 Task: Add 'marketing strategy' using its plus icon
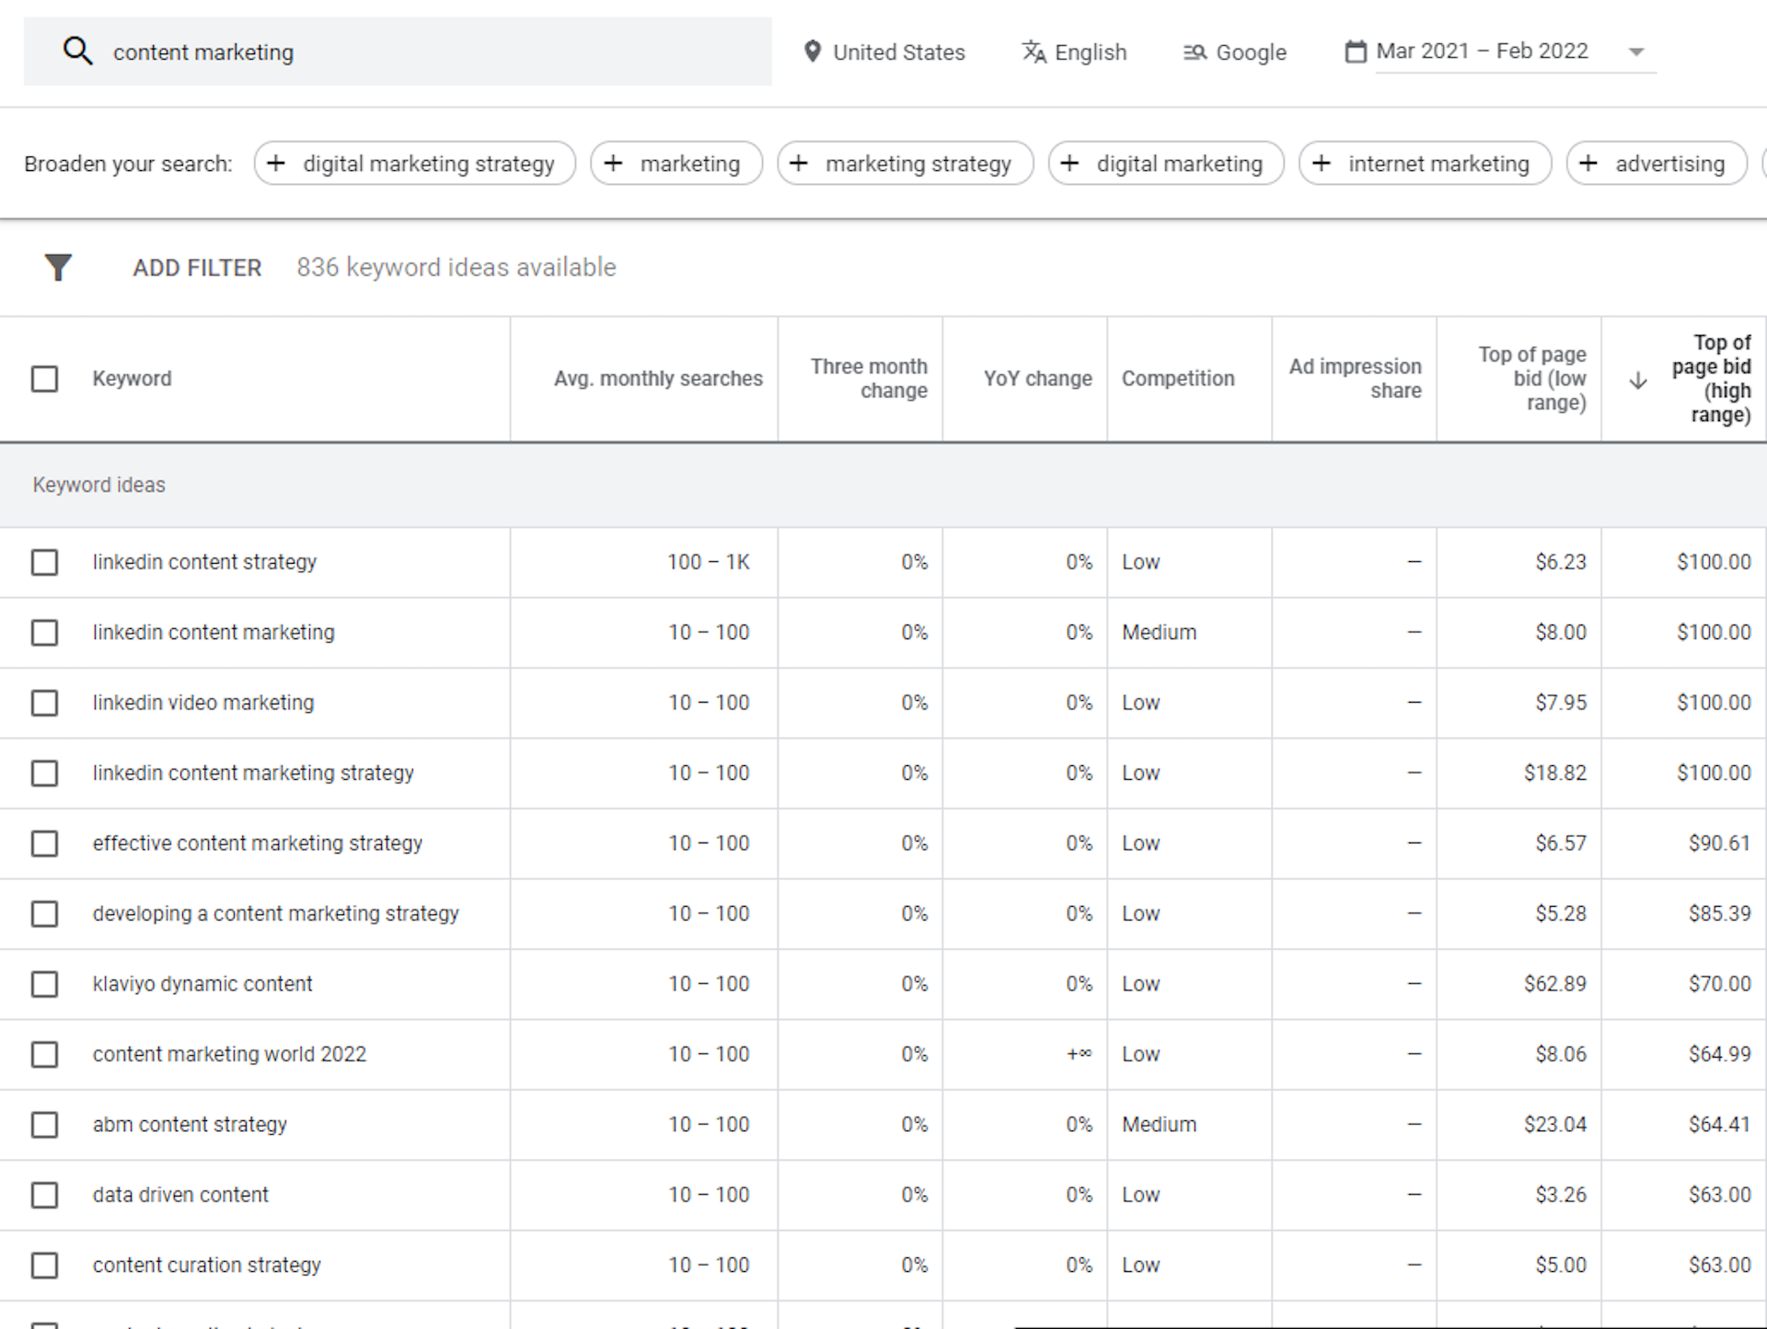tap(799, 163)
